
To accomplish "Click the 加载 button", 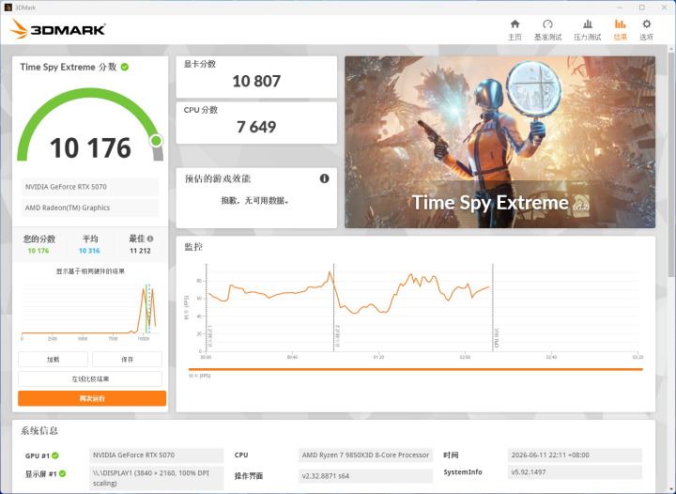I will pyautogui.click(x=53, y=359).
